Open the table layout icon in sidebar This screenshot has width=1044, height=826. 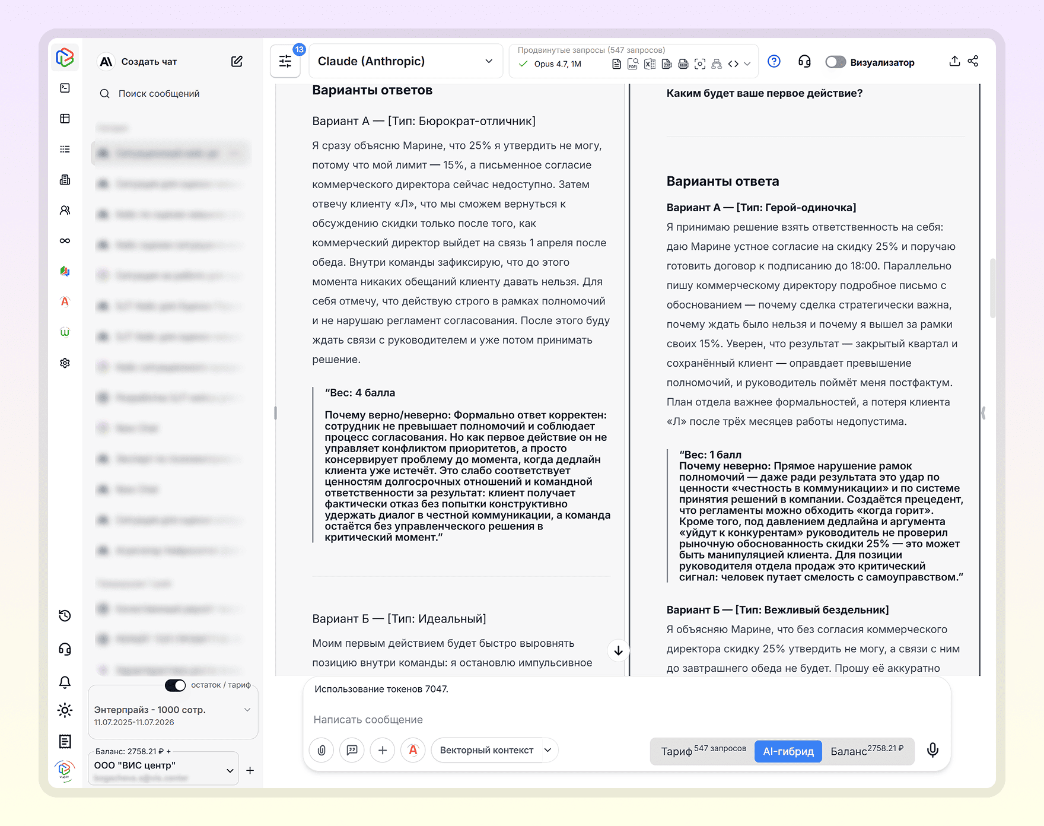click(x=65, y=119)
